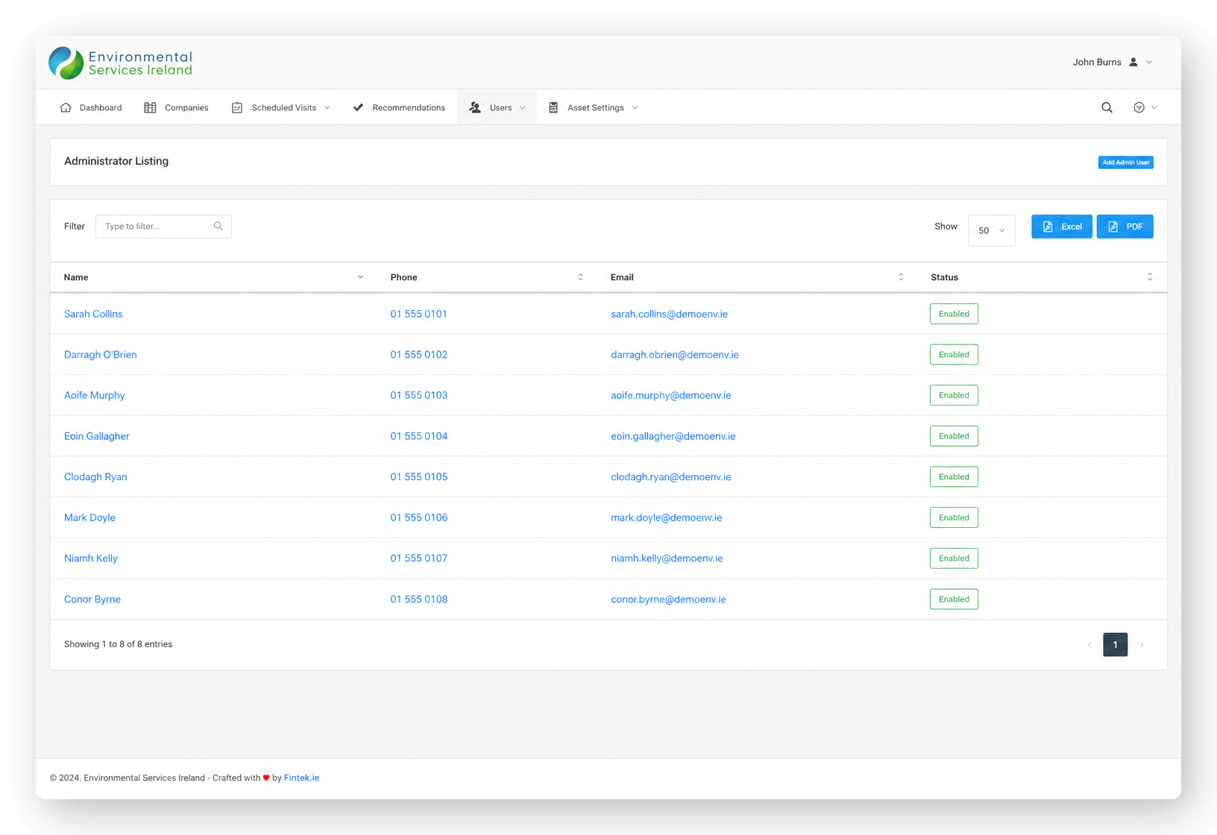
Task: Click Enabled status badge for Conor Byrne
Action: coord(954,599)
